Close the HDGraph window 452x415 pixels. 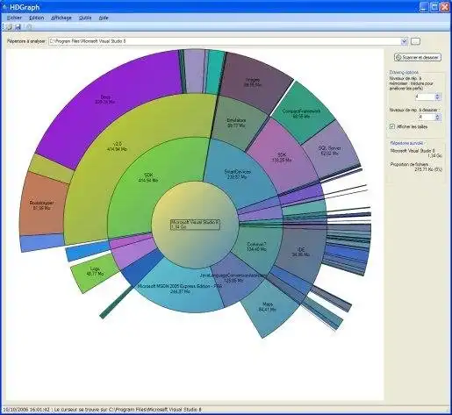(x=444, y=7)
